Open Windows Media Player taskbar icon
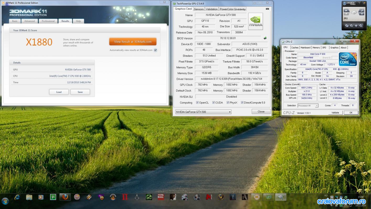This screenshot has width=371, height=209. point(41,197)
